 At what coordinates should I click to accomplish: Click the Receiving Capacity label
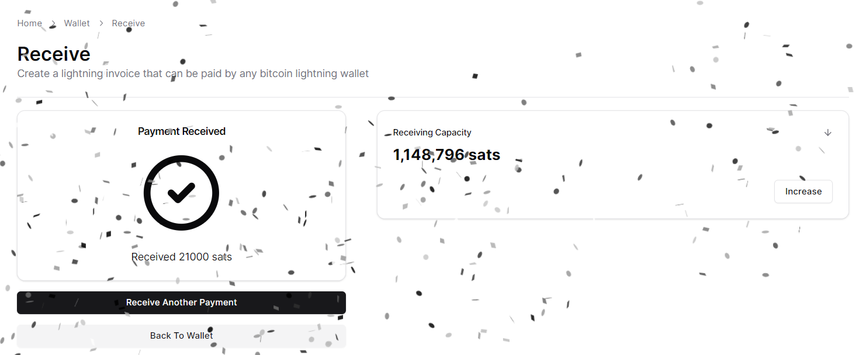[x=432, y=133]
